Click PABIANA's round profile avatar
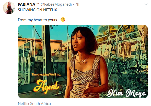The width and height of the screenshot is (151, 106). point(9,8)
